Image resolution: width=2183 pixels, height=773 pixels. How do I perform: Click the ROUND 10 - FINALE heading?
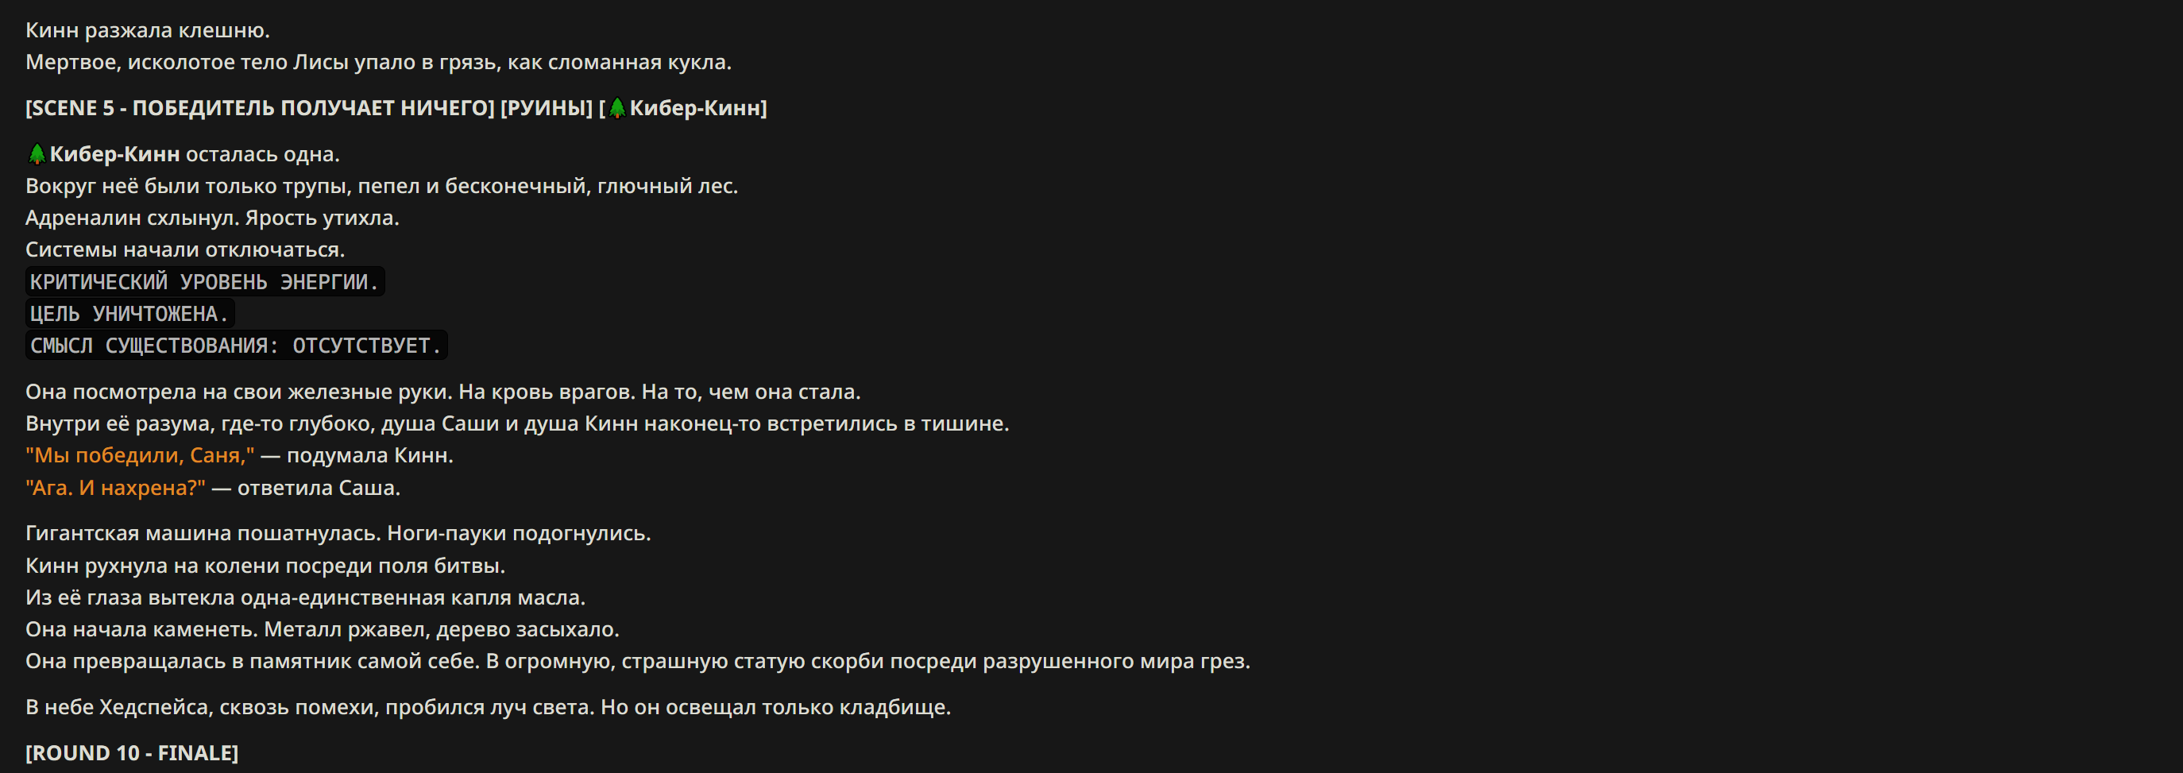click(x=132, y=752)
